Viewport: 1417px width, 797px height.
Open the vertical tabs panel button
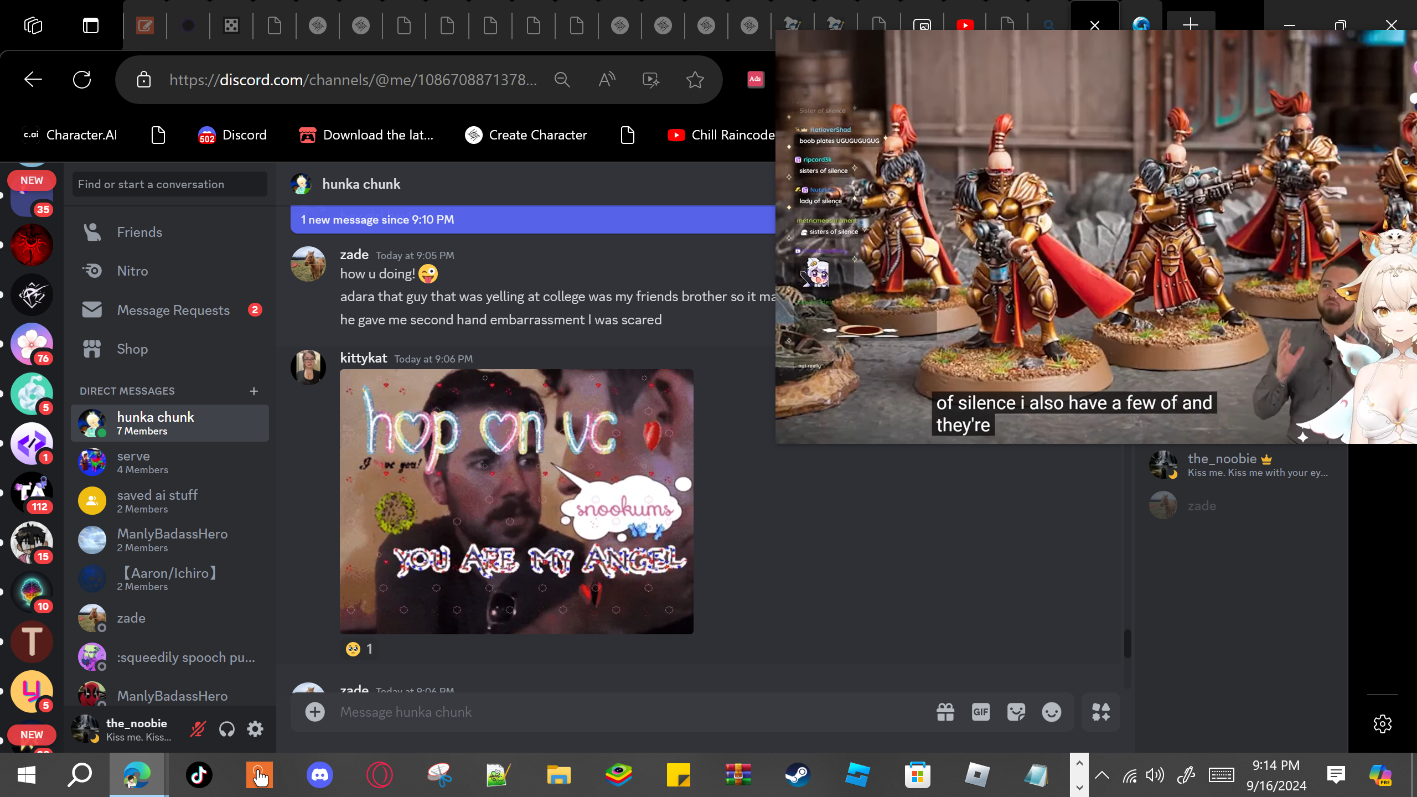coord(91,25)
